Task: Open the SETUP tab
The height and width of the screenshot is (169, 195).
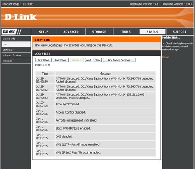Action: [44, 32]
